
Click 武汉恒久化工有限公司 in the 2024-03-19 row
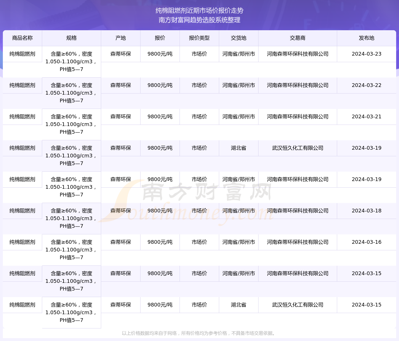(x=298, y=148)
